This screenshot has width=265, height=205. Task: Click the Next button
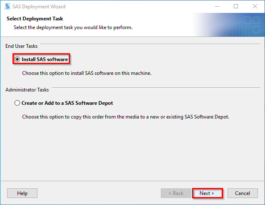pos(207,193)
